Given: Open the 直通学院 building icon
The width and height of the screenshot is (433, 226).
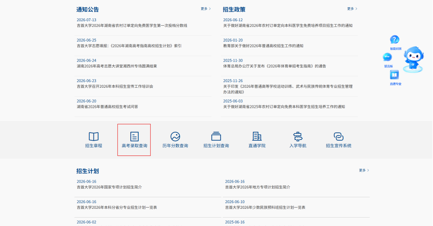Looking at the screenshot, I should coord(257,136).
